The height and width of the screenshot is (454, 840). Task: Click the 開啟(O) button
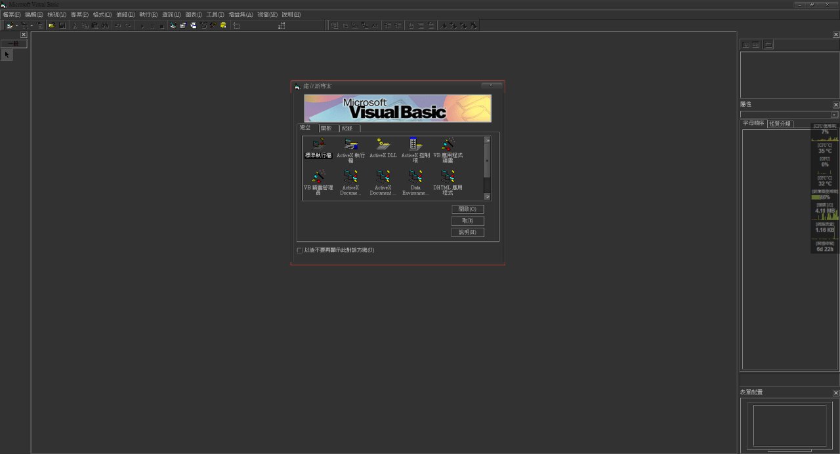pos(467,209)
